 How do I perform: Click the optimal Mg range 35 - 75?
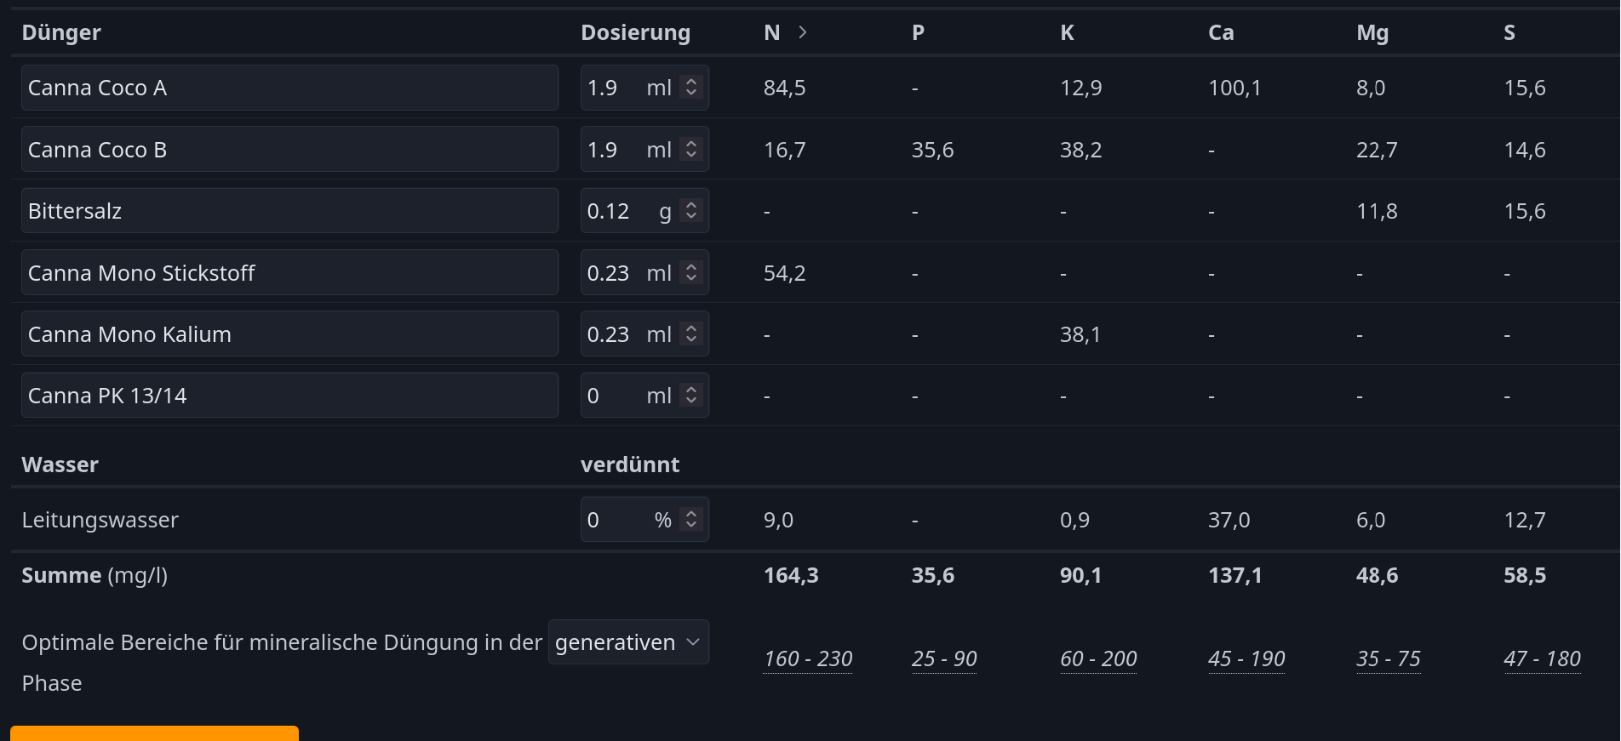click(1389, 659)
